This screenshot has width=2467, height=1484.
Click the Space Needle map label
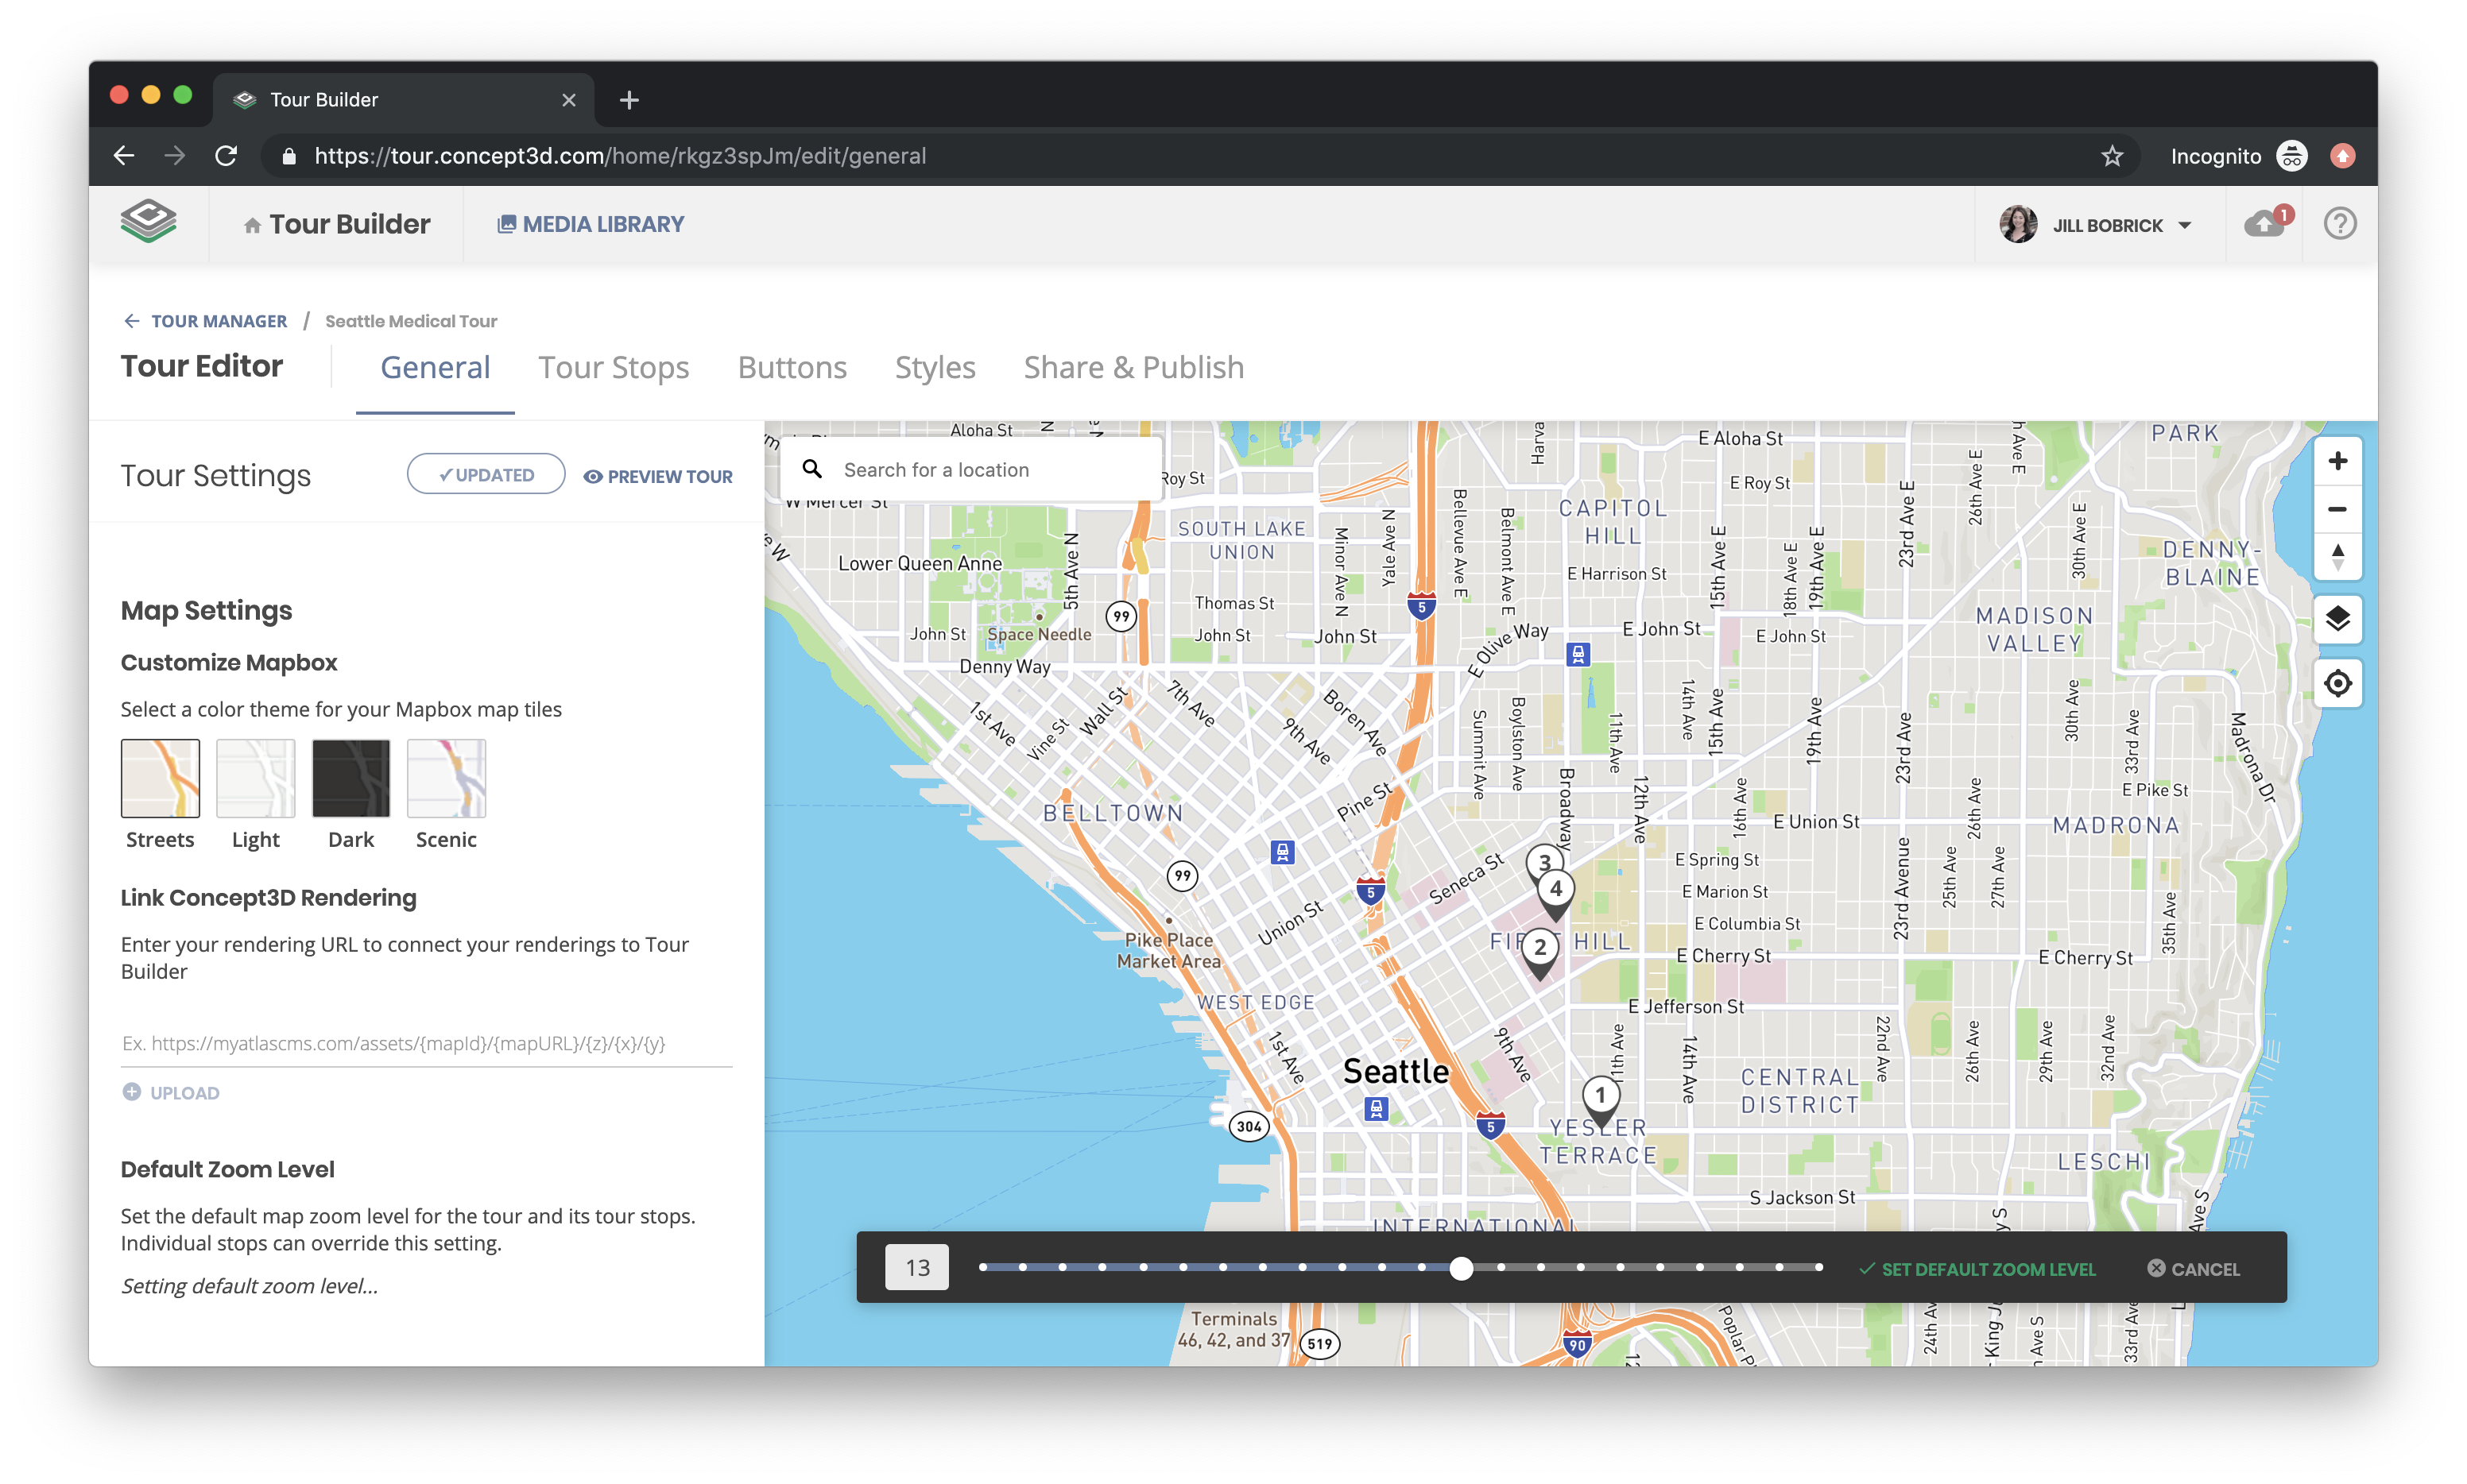click(1039, 634)
